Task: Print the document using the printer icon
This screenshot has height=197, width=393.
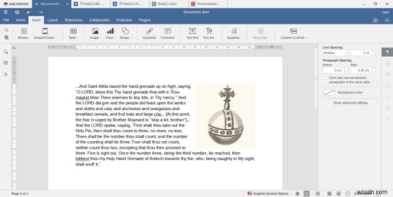Action: tap(17, 12)
